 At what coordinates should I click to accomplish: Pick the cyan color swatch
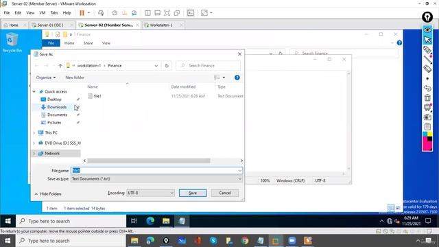click(425, 134)
